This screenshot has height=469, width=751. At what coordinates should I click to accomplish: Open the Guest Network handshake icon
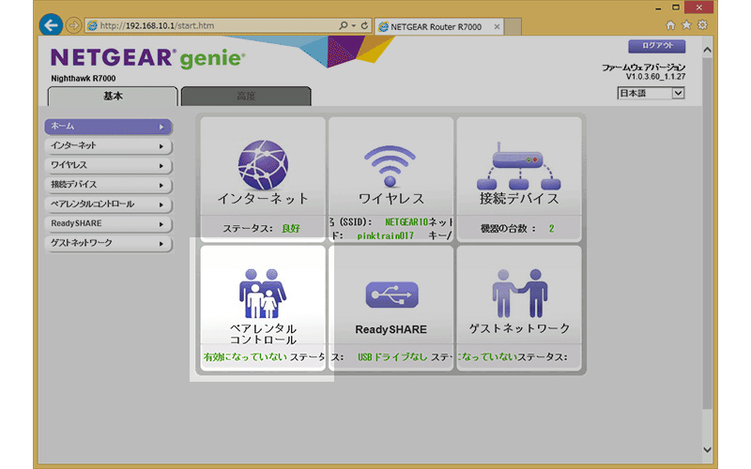coord(519,293)
